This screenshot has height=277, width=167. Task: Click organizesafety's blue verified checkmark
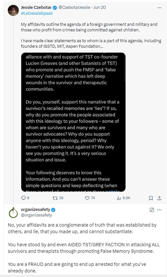pyautogui.click(x=53, y=210)
